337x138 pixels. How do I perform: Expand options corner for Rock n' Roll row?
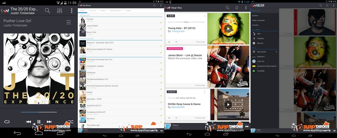point(161,35)
